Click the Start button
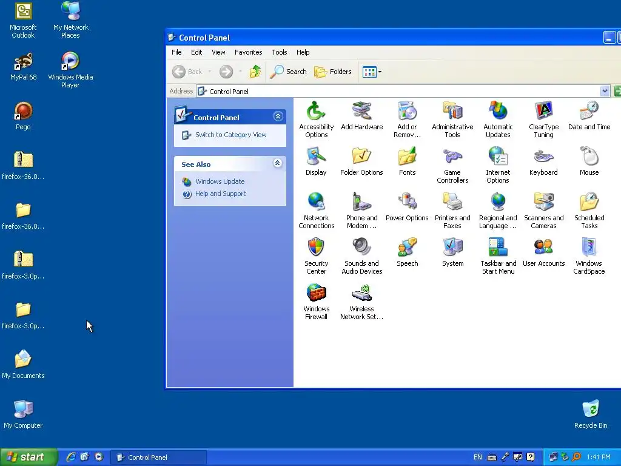Image resolution: width=621 pixels, height=466 pixels. tap(29, 457)
